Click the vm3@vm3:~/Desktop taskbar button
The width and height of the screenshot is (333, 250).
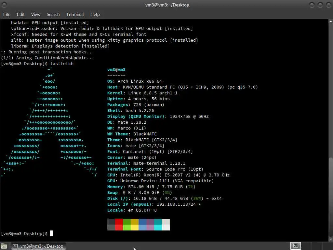pos(38,246)
